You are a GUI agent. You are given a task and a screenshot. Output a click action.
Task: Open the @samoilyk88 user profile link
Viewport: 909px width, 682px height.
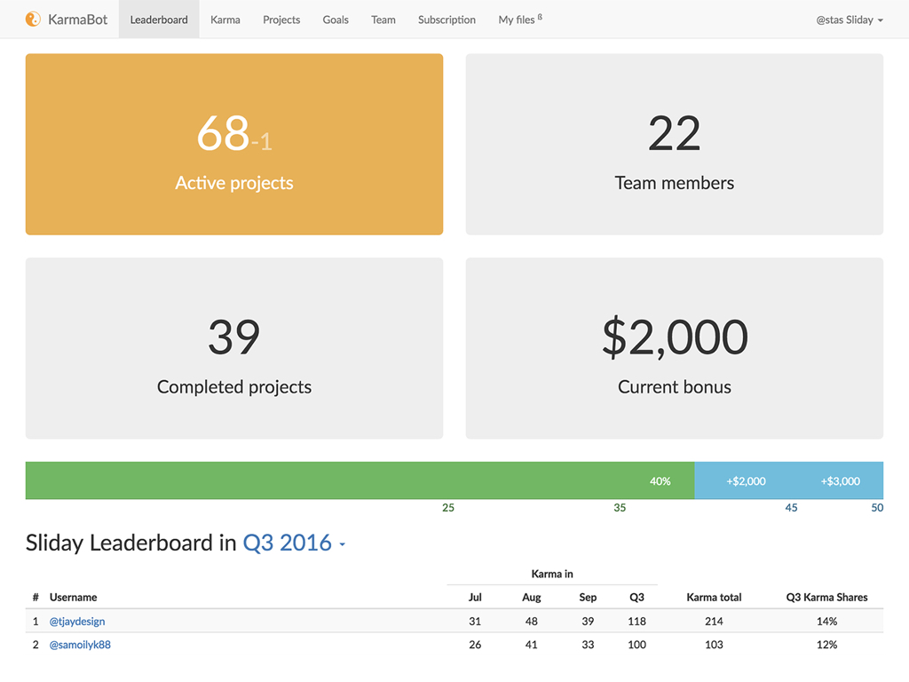click(x=80, y=645)
